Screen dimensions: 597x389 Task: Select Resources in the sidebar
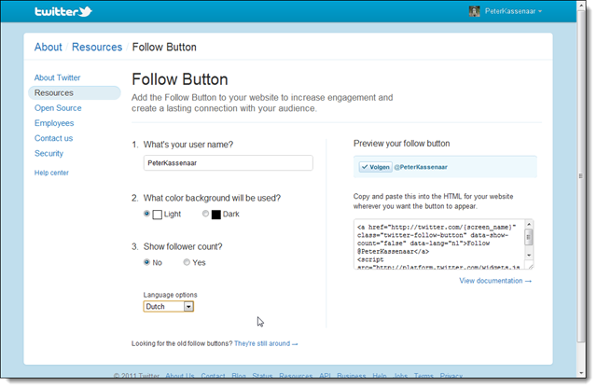pos(75,93)
